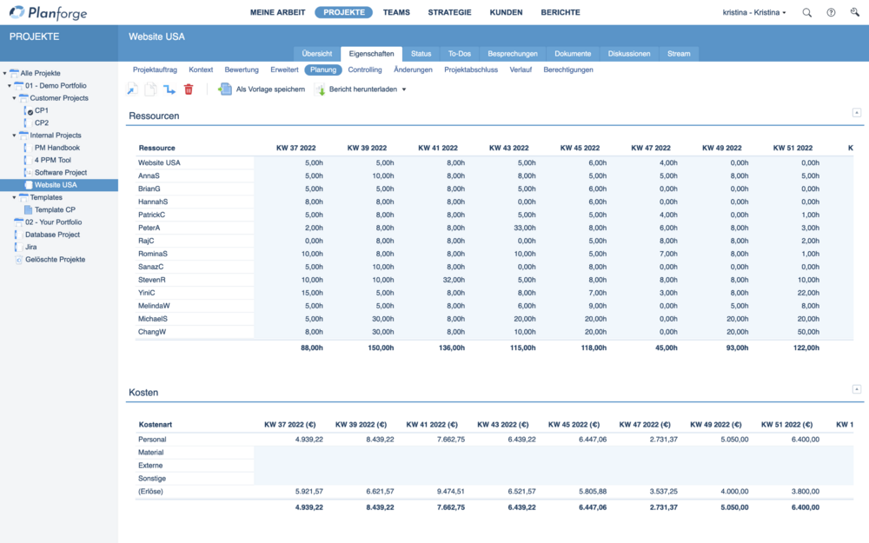
Task: Click the red trash delete icon
Action: click(189, 89)
